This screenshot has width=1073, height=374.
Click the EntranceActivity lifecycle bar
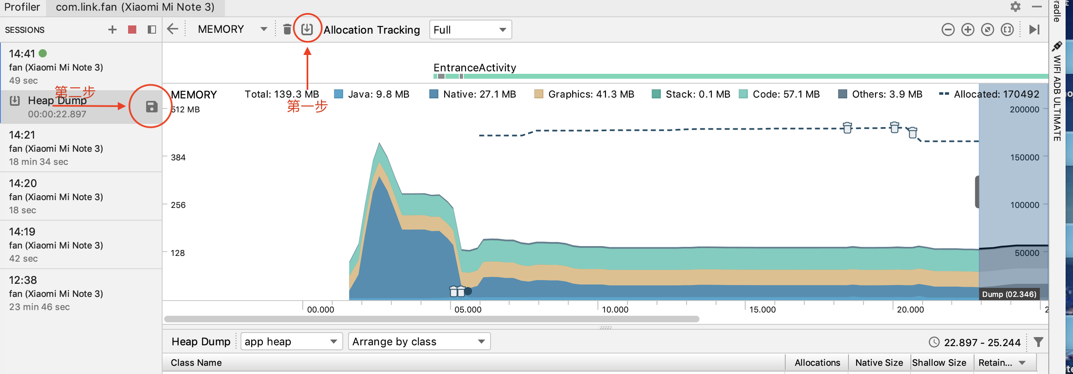pyautogui.click(x=741, y=76)
